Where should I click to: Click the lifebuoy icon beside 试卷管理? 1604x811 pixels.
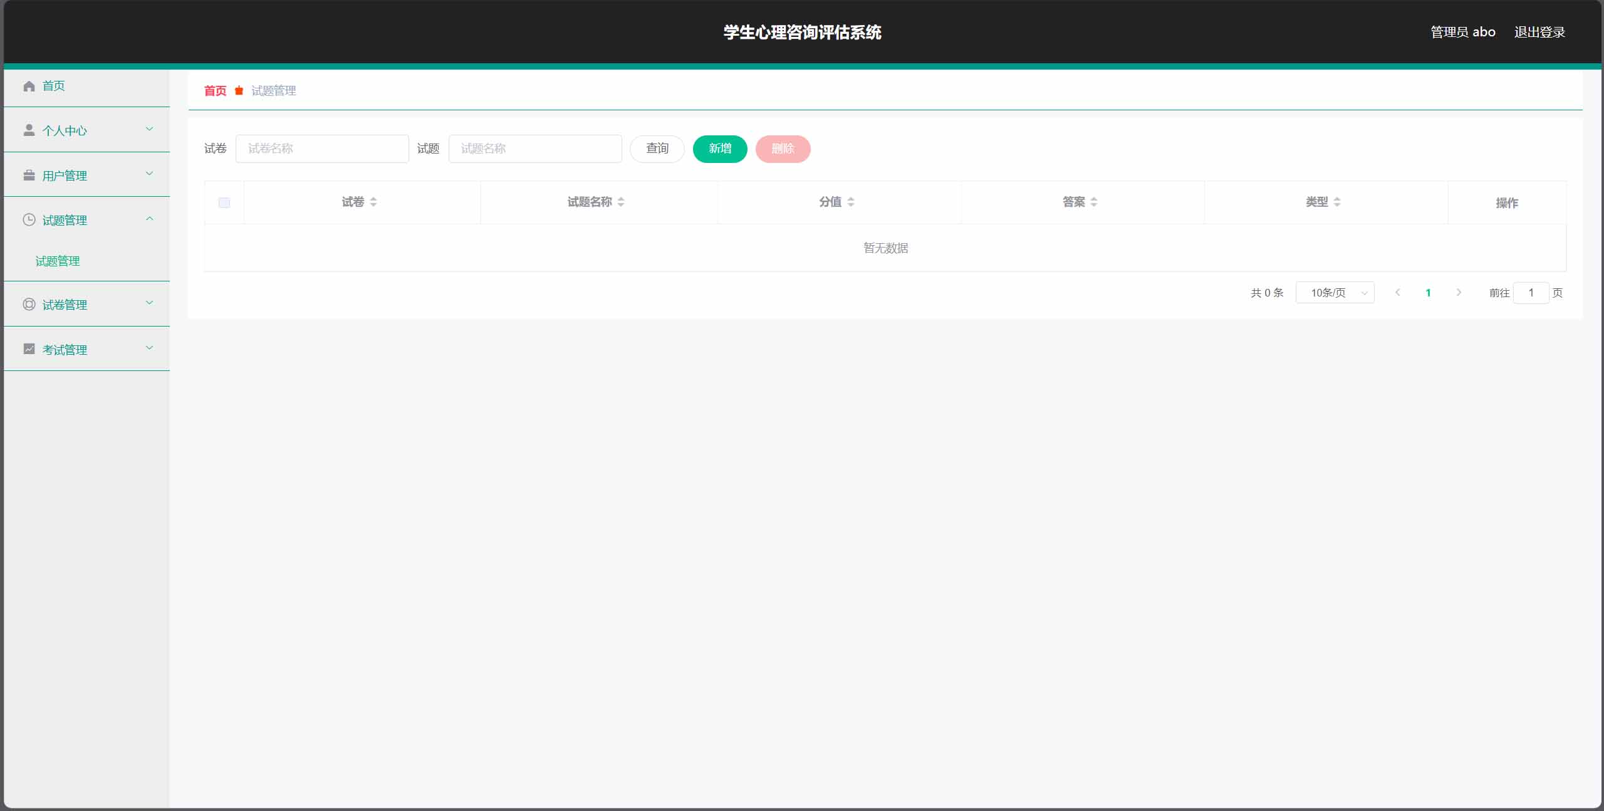(x=29, y=304)
